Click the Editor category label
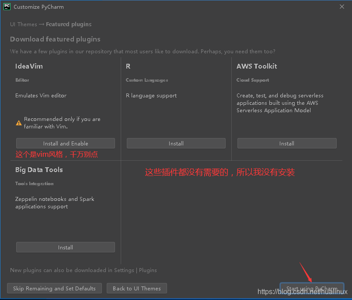Screen dimensions: 352x300 pos(22,80)
